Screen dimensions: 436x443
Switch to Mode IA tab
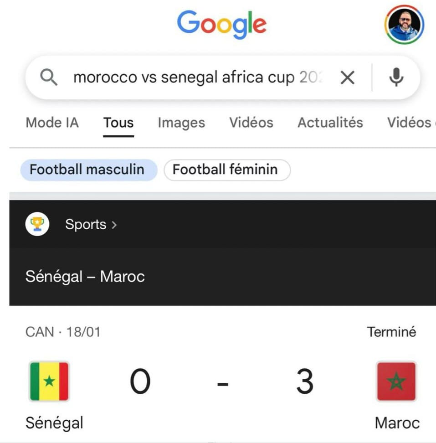click(52, 123)
